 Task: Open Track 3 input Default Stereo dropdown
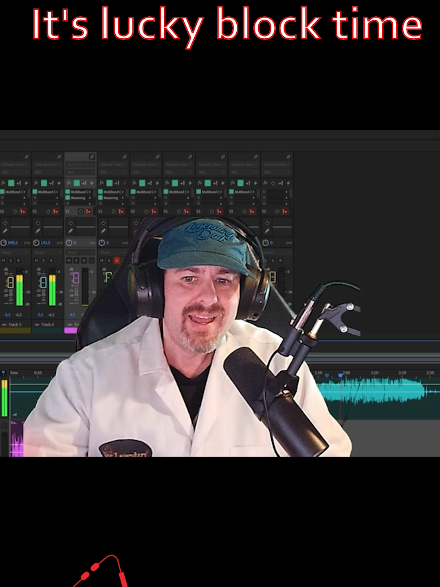pos(15,165)
